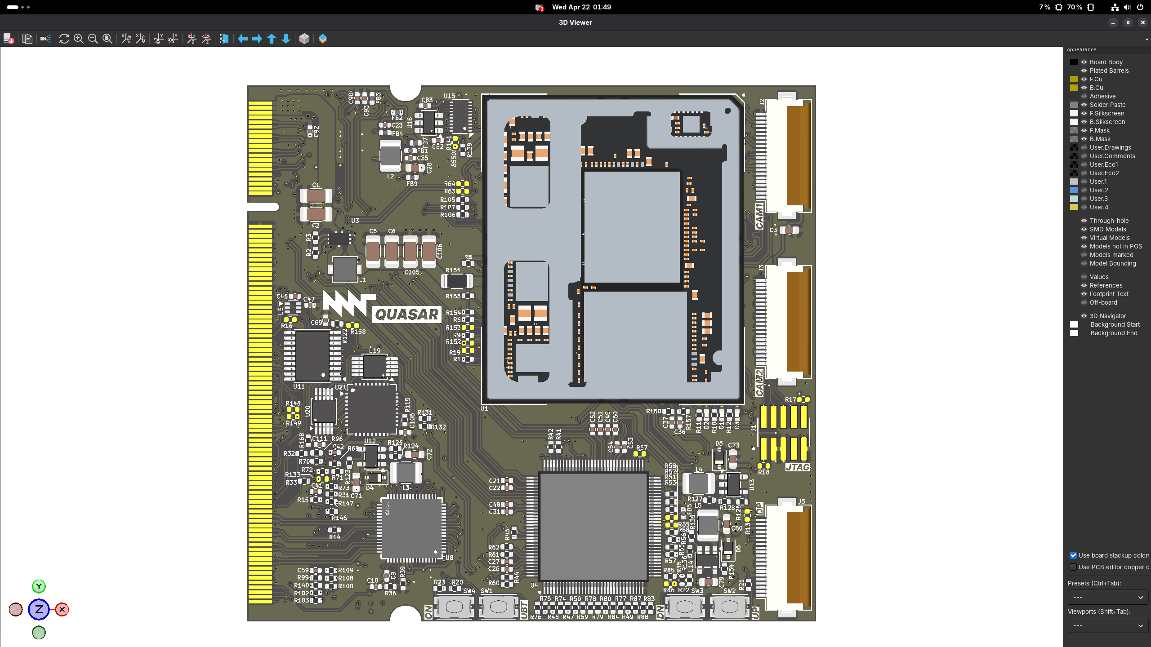Click the X axis in 3D navigator

pos(62,609)
